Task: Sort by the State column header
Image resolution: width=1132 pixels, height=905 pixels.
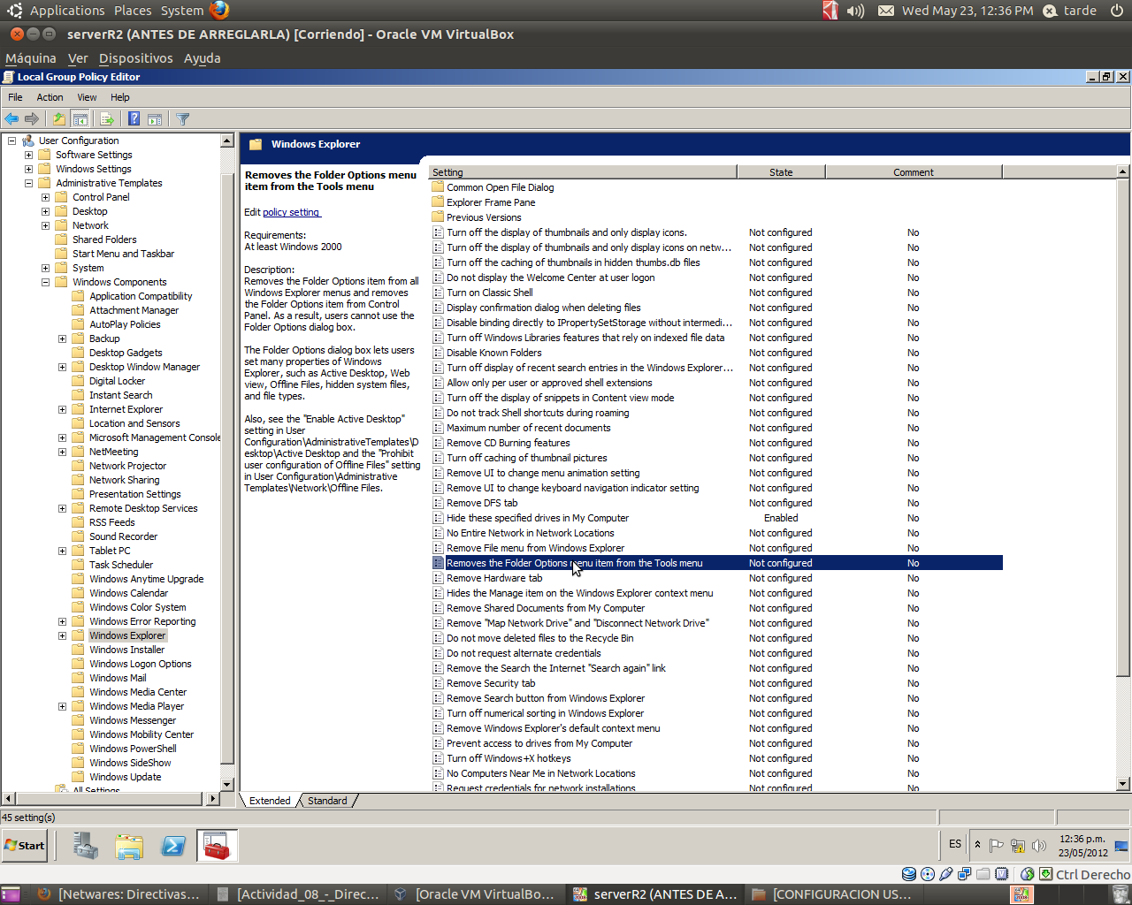Action: click(x=782, y=172)
